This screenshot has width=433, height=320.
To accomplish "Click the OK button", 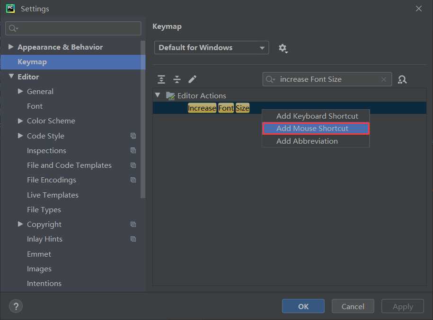I will point(303,306).
